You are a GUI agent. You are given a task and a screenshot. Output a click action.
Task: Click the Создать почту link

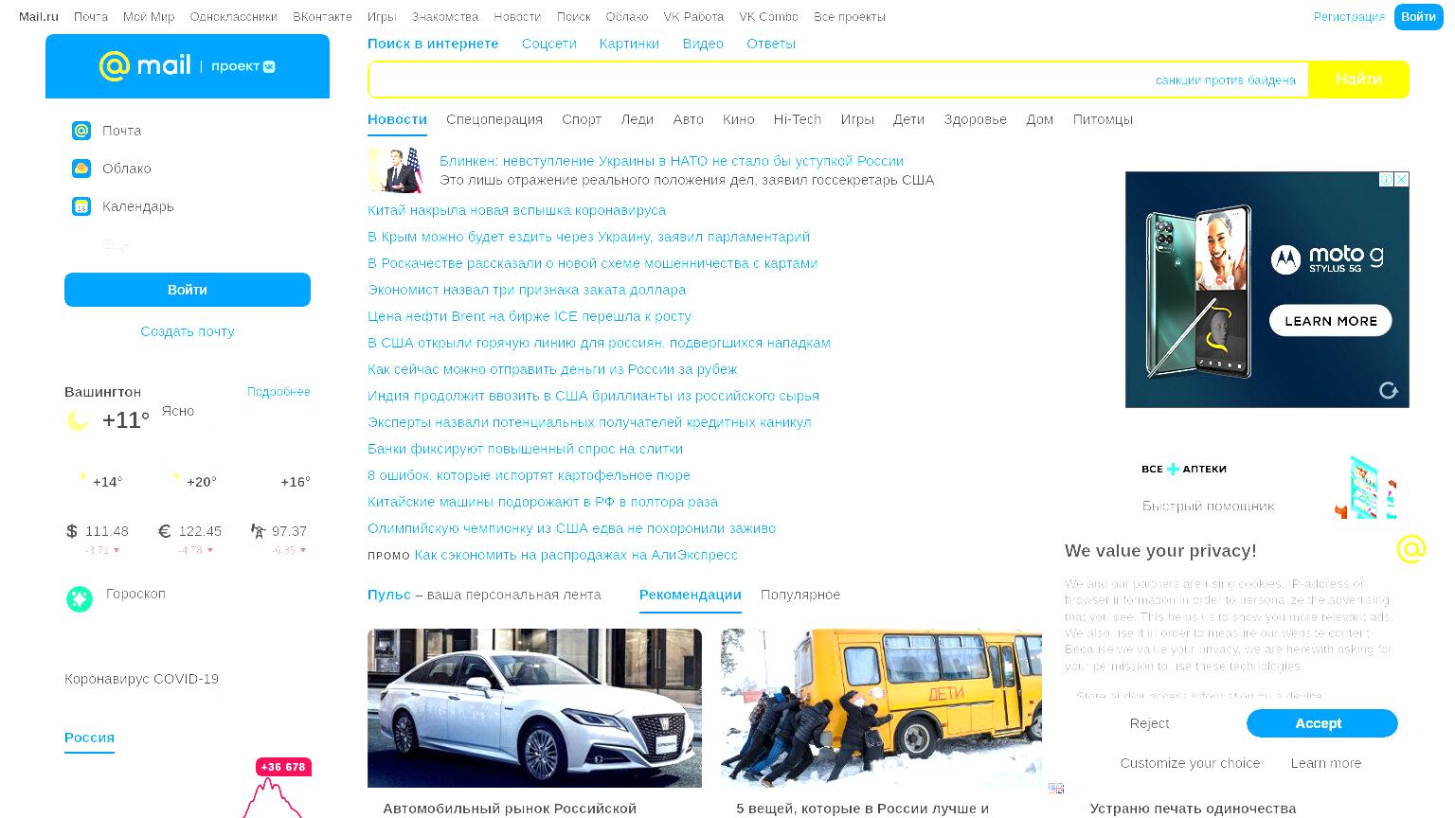[188, 331]
